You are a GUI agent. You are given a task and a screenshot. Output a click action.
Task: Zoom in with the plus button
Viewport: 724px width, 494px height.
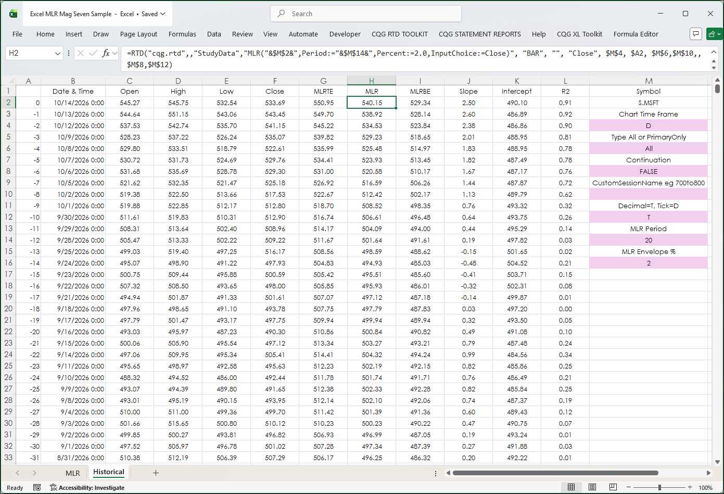click(690, 488)
